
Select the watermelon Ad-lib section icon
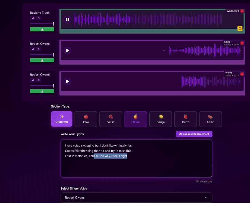click(210, 117)
